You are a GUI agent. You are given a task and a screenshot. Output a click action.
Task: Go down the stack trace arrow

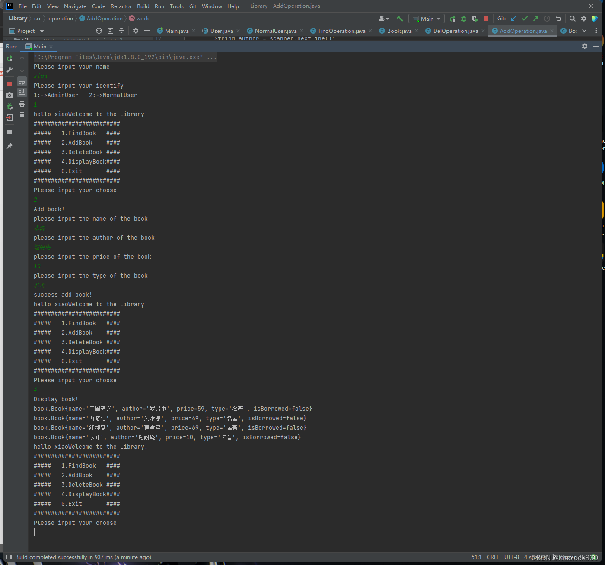click(x=22, y=70)
